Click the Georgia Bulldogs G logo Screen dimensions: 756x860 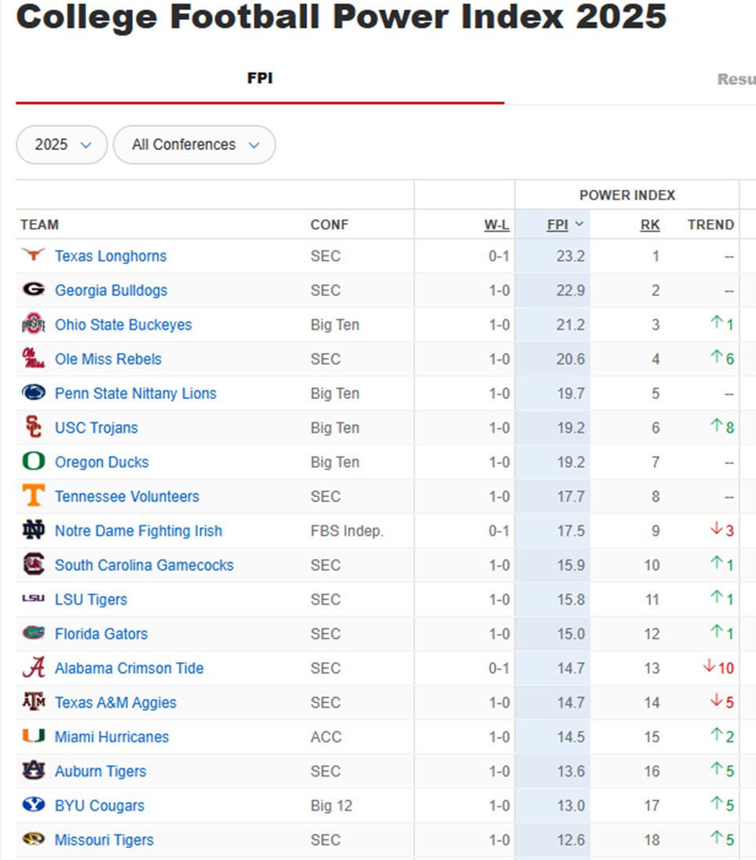(34, 290)
